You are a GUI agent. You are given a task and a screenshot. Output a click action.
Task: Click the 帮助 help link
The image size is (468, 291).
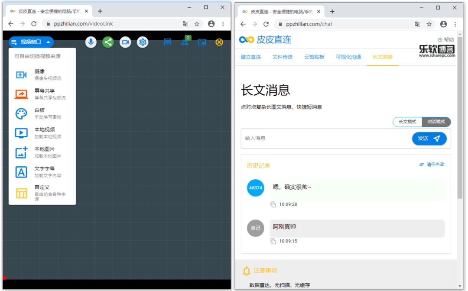(445, 40)
